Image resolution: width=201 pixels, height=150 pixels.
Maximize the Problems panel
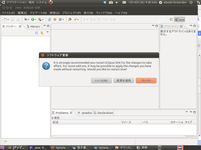(194, 112)
